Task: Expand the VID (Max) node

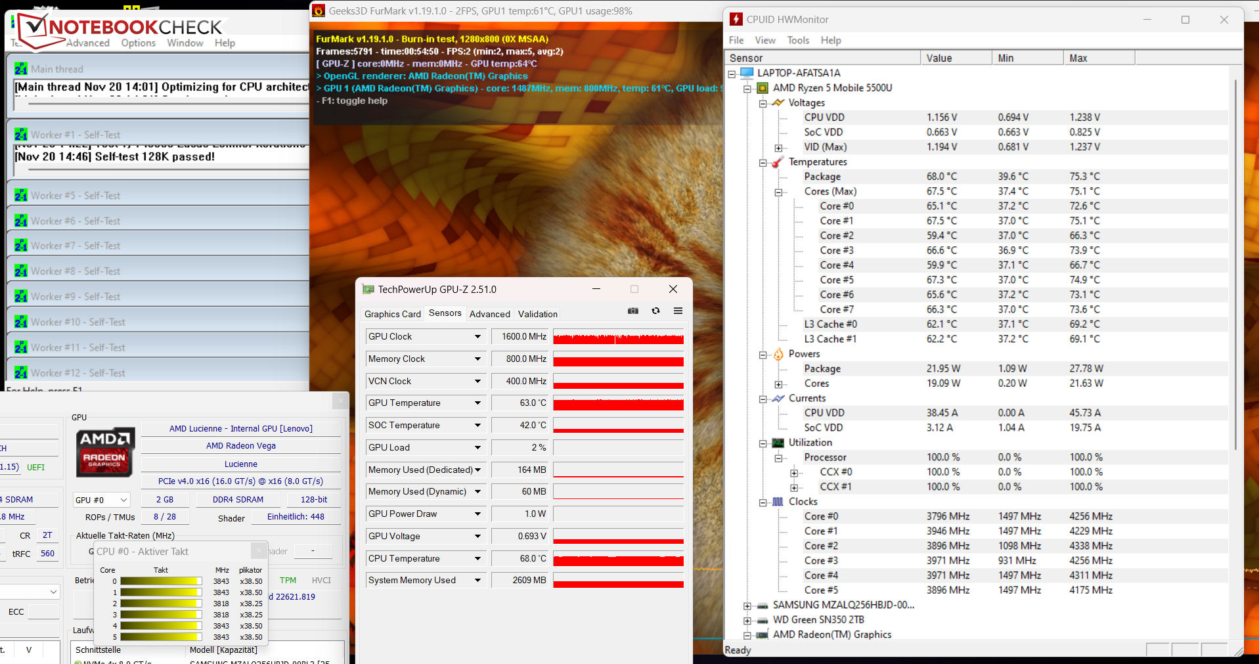Action: click(x=778, y=148)
